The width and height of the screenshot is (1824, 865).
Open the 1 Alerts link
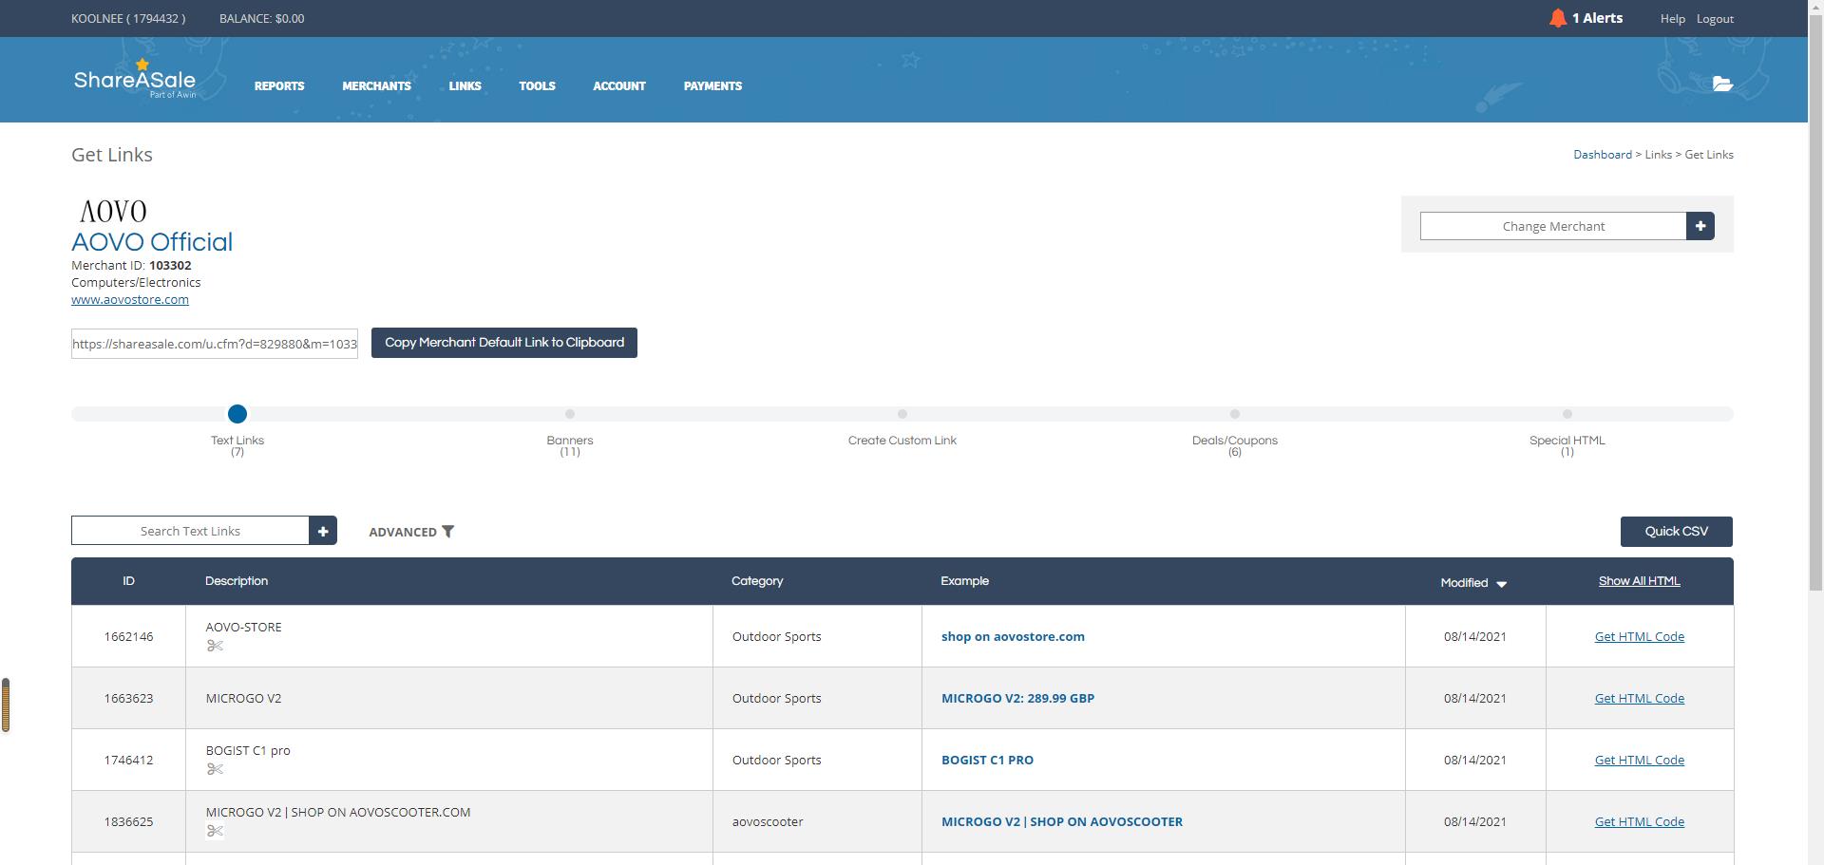coord(1597,18)
